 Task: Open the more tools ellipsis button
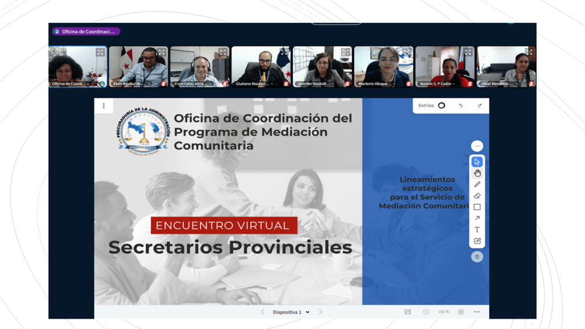[477, 146]
